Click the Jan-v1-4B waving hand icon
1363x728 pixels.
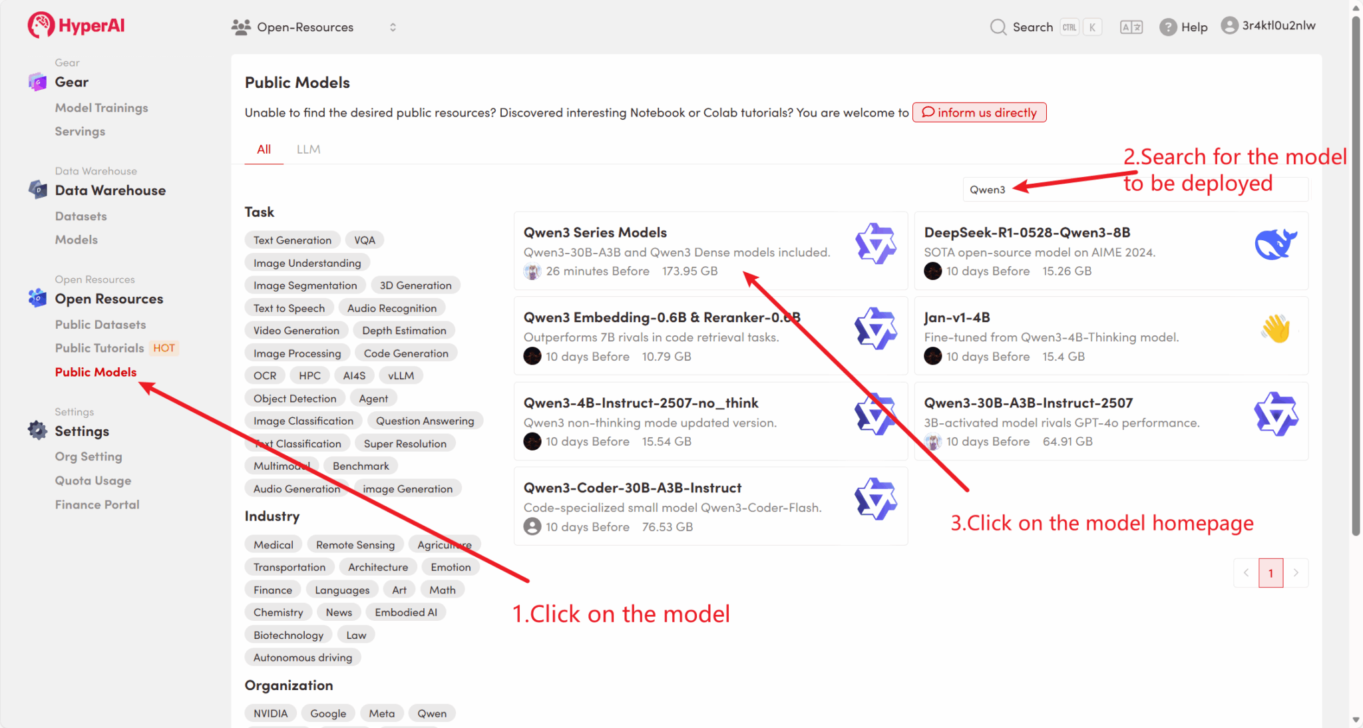tap(1275, 329)
